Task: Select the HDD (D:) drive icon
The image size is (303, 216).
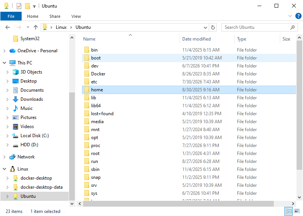Action: tap(16, 145)
